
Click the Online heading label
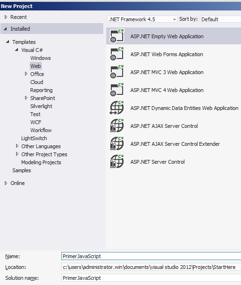click(17, 183)
